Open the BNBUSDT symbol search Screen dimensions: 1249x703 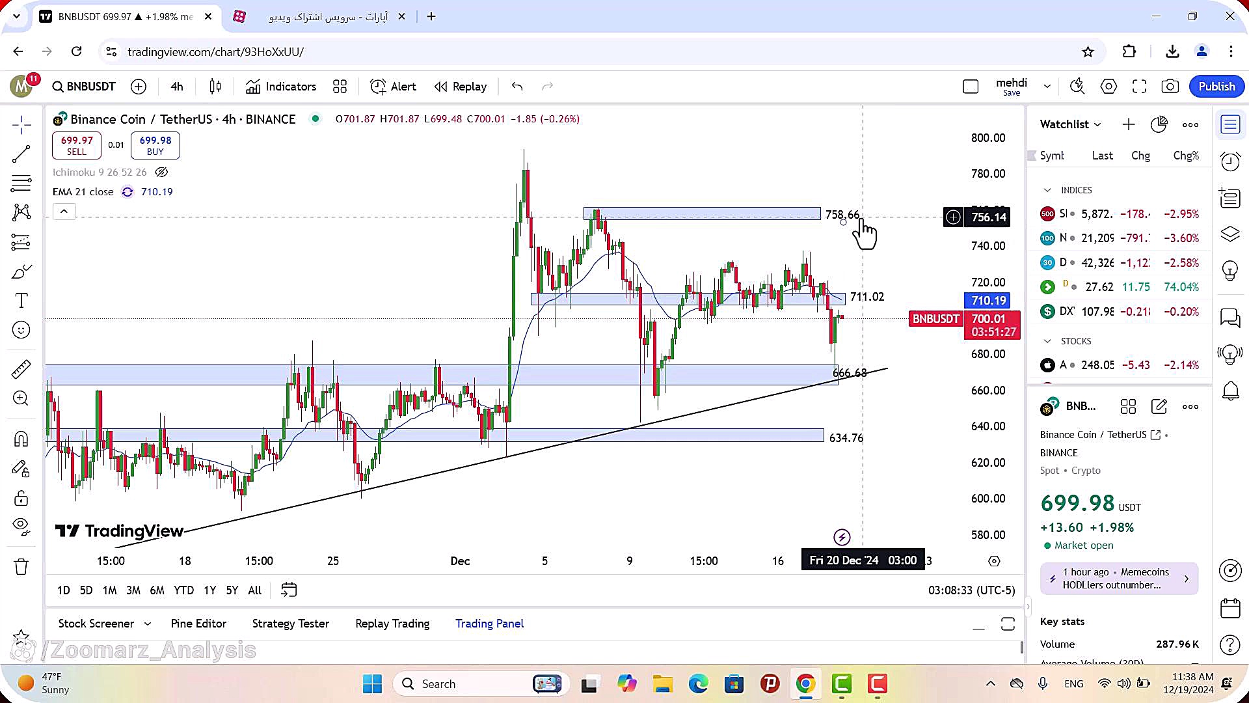(84, 87)
